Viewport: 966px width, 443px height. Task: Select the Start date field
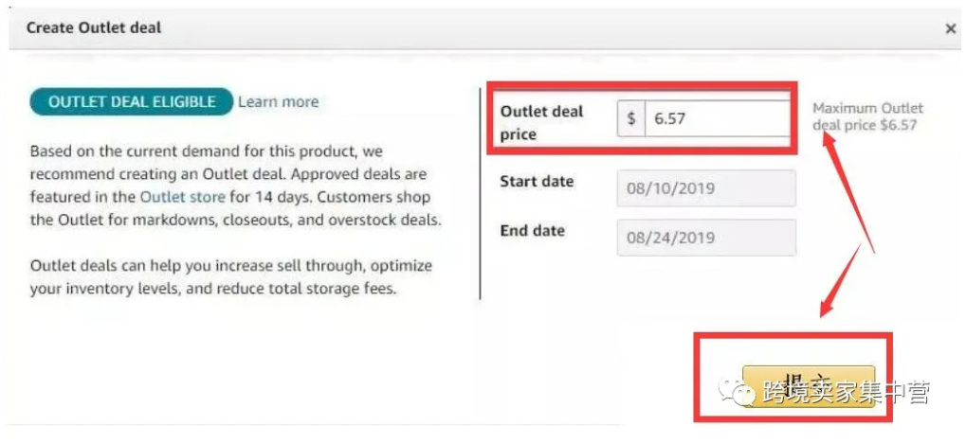(x=706, y=188)
